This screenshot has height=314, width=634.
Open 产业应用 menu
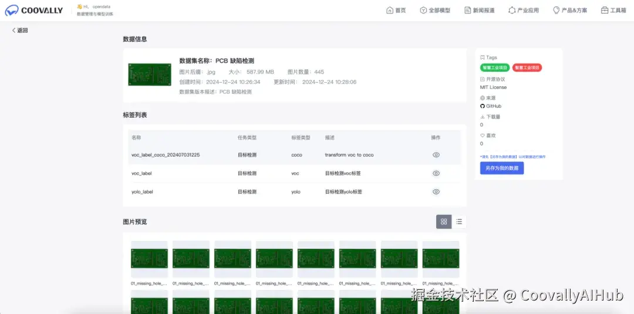(x=524, y=11)
